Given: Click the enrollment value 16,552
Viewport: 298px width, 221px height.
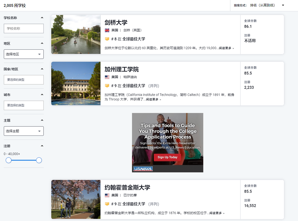Looking at the screenshot, I should click(x=250, y=206).
